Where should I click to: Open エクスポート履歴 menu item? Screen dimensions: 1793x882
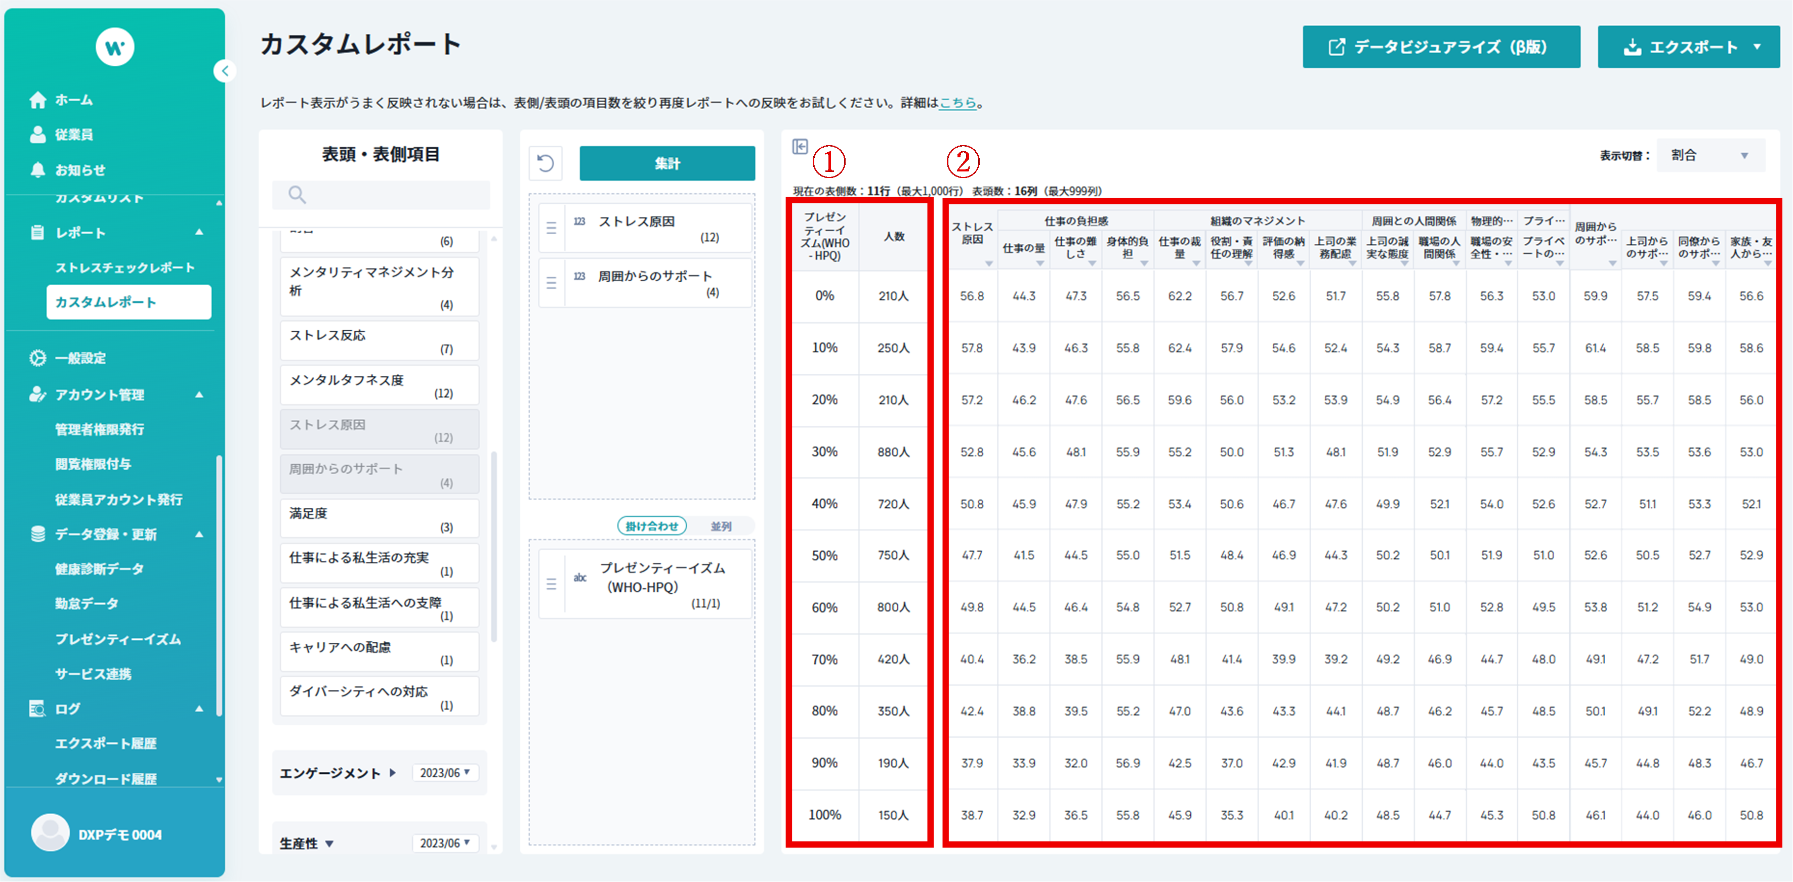[106, 743]
